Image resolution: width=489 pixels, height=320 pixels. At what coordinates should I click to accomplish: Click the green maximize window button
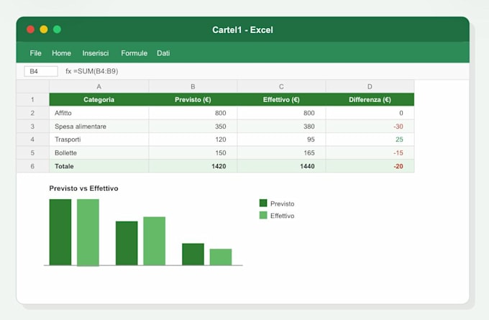coord(57,29)
